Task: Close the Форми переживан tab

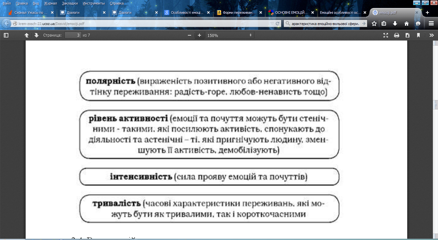Action: [x=260, y=13]
